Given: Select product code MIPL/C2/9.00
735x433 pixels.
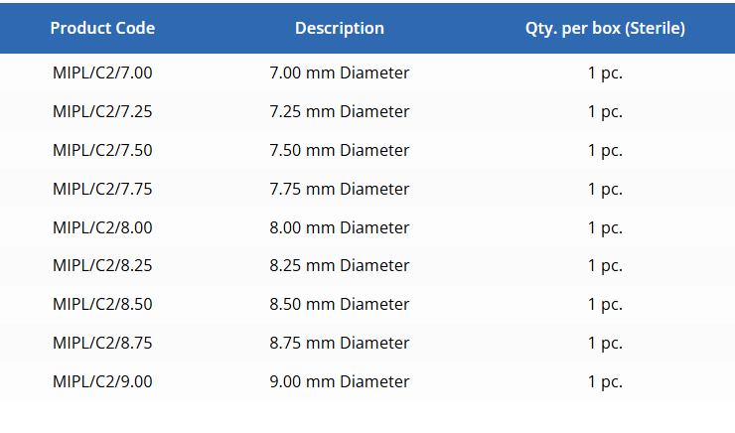Looking at the screenshot, I should [x=102, y=381].
